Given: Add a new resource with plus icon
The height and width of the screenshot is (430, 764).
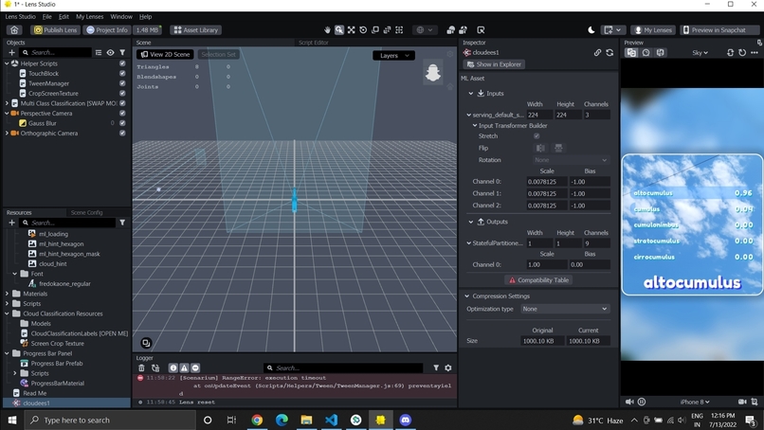Looking at the screenshot, I should (11, 223).
